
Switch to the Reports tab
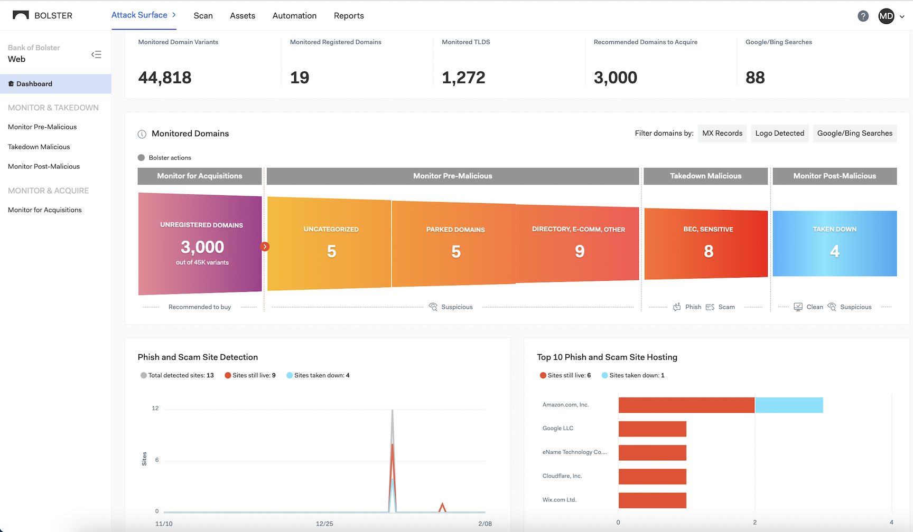click(x=349, y=16)
